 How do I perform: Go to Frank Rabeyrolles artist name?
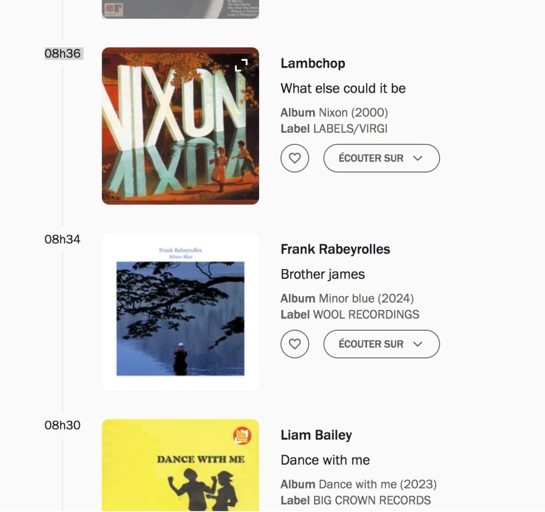[x=335, y=249]
